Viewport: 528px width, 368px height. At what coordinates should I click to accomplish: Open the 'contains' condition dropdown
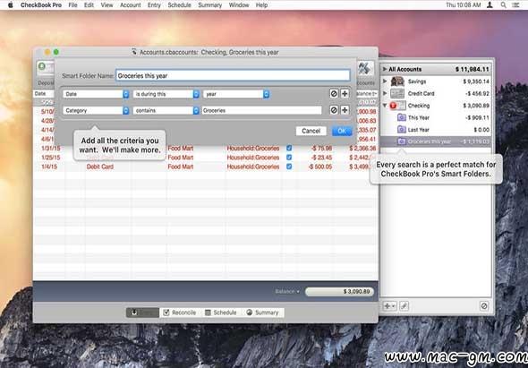(x=166, y=110)
